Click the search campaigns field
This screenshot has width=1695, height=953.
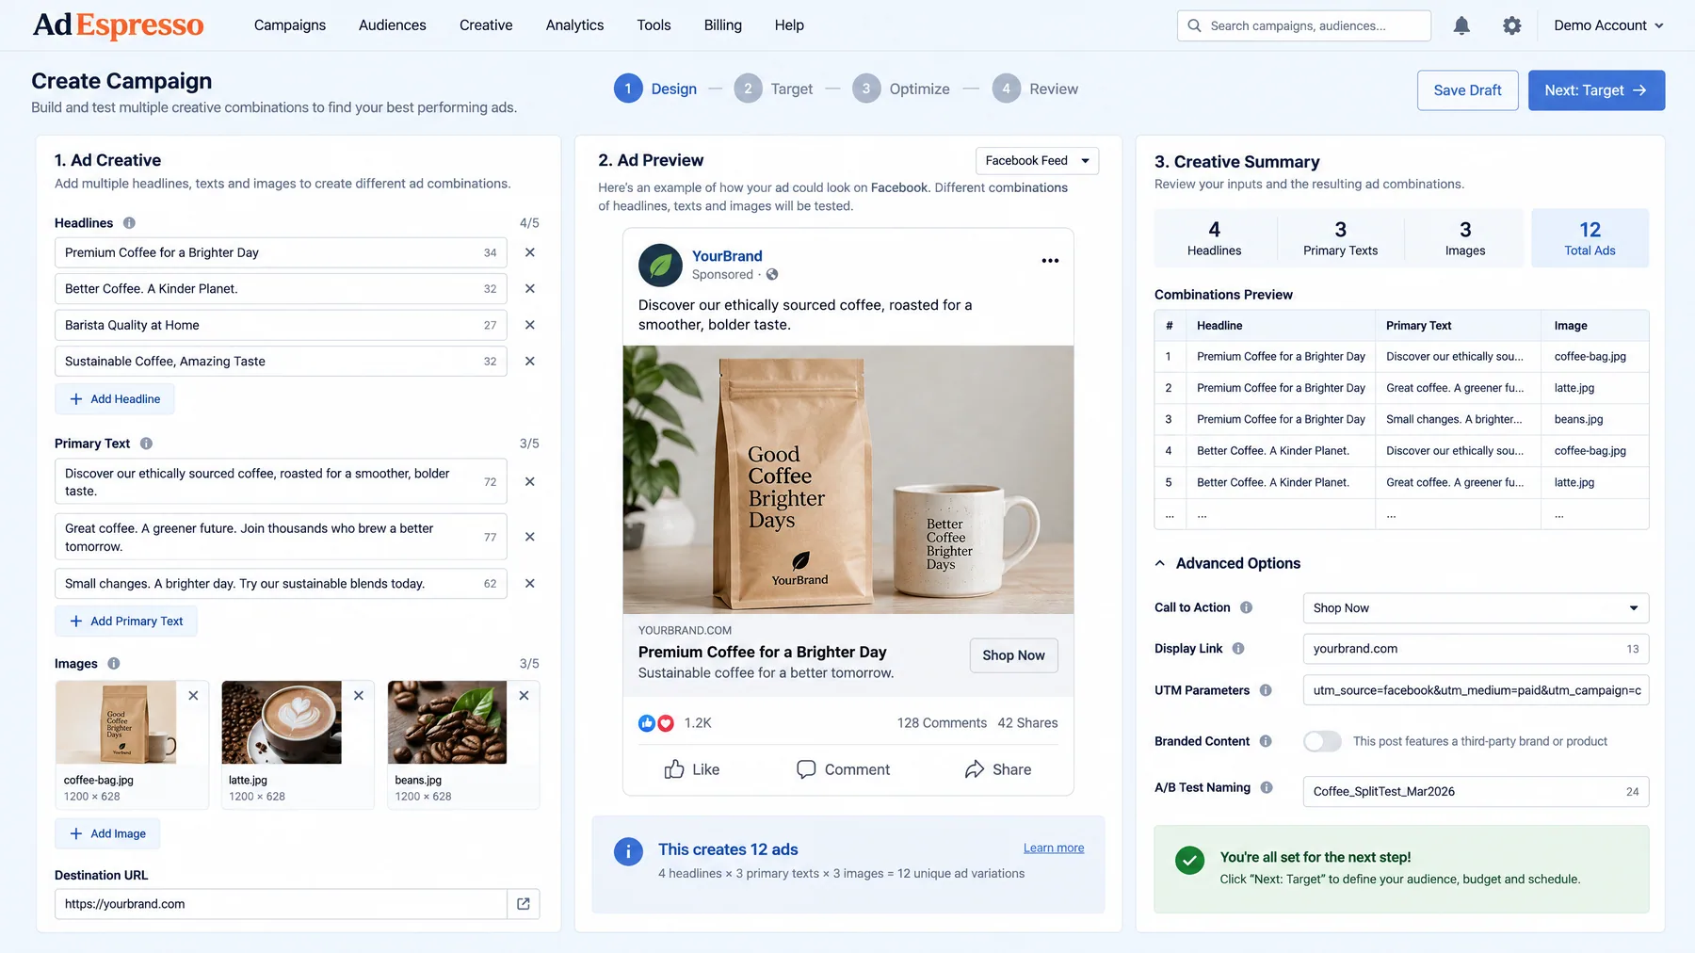[x=1304, y=25]
